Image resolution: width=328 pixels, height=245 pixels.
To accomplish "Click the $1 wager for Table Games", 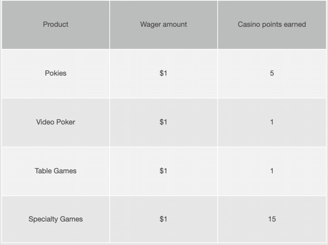I will [x=163, y=171].
